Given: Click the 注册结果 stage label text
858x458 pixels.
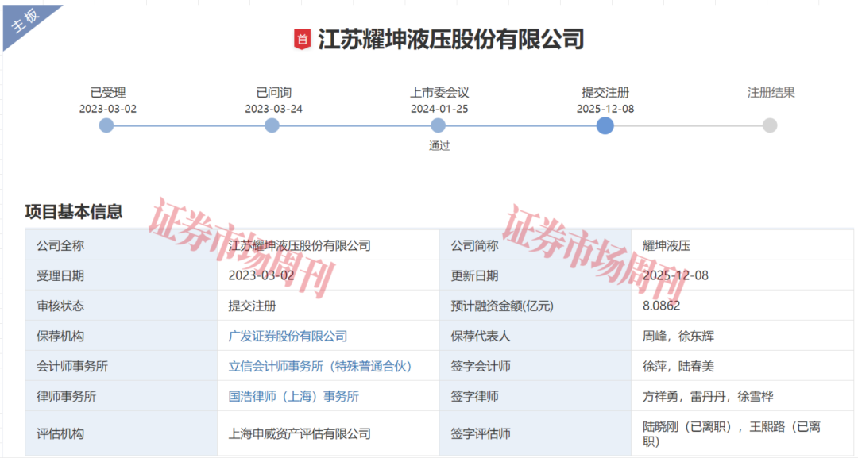Looking at the screenshot, I should (x=770, y=92).
